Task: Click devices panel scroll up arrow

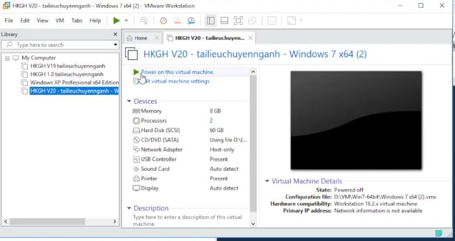Action: (x=253, y=71)
